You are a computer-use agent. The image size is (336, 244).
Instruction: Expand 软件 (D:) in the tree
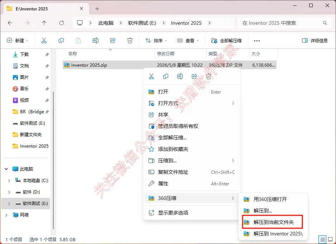(x=9, y=192)
